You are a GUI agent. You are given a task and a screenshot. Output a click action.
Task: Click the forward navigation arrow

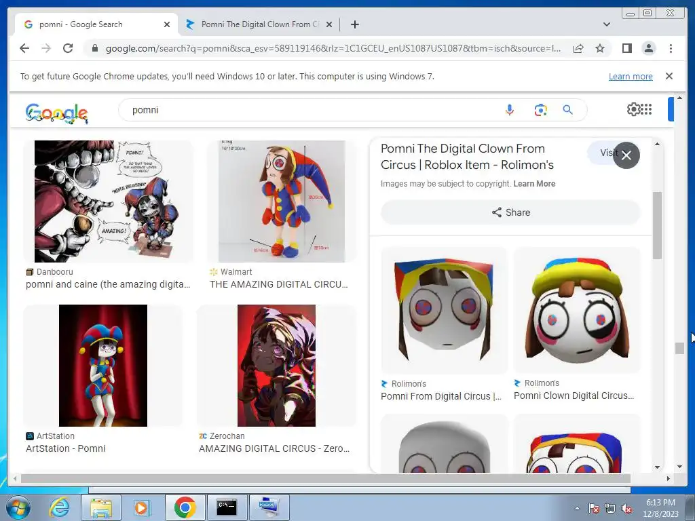pyautogui.click(x=46, y=48)
